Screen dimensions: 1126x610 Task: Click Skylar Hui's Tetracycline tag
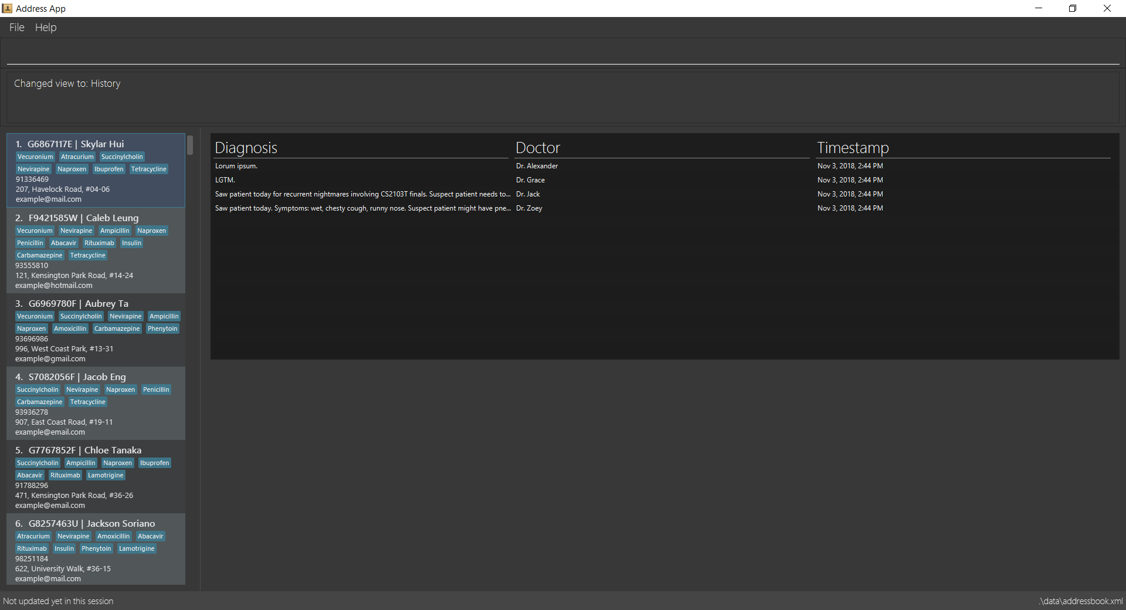(149, 169)
